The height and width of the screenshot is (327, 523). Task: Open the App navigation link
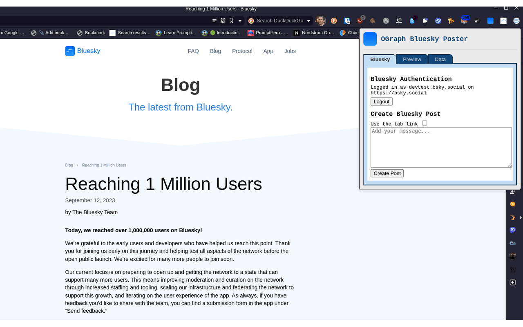pyautogui.click(x=268, y=51)
